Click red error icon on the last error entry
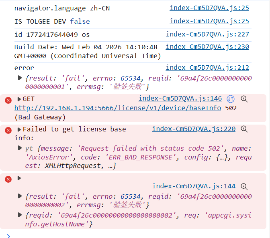 click(x=8, y=179)
